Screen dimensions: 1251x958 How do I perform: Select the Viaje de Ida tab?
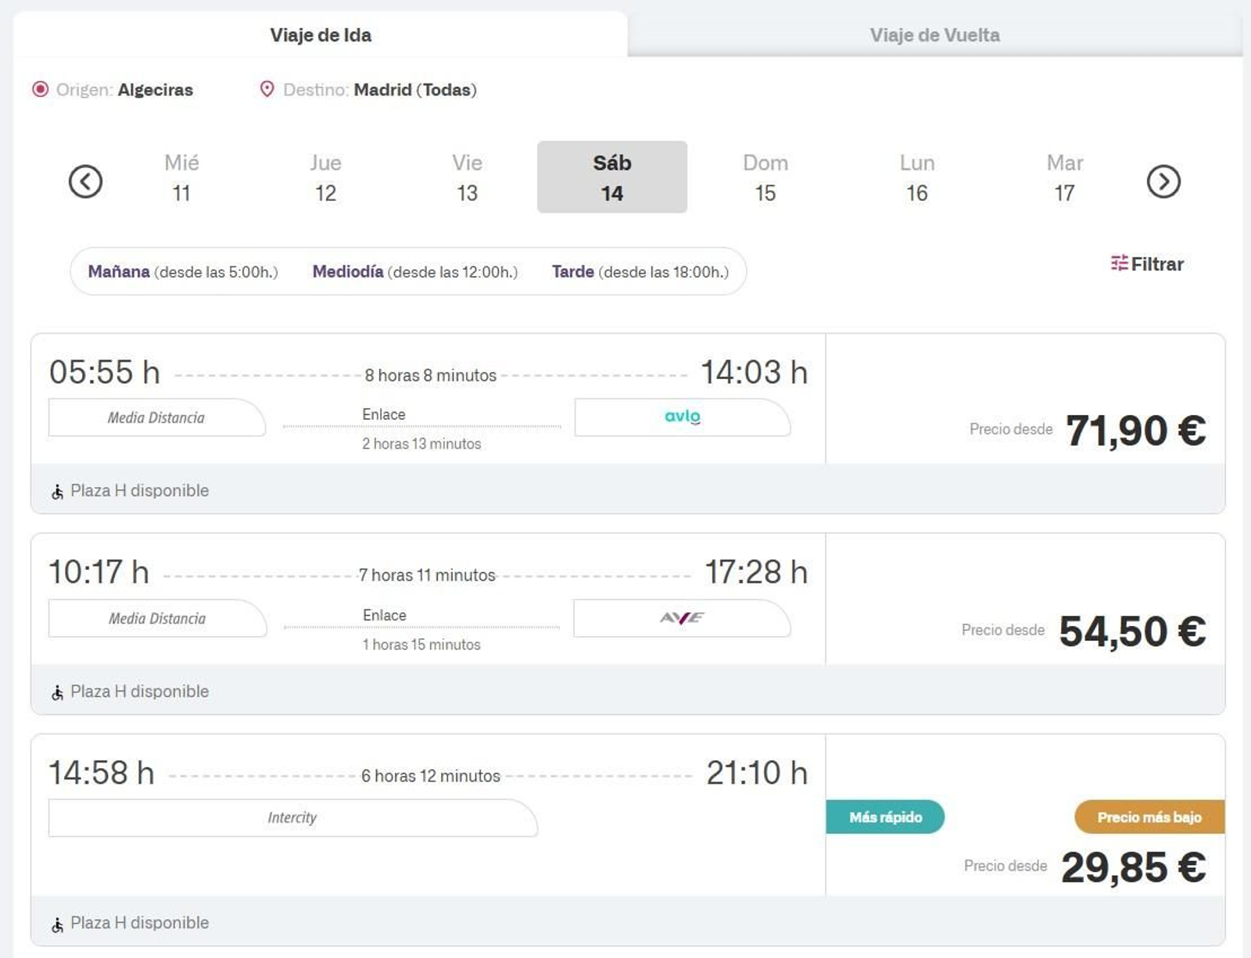click(x=321, y=35)
